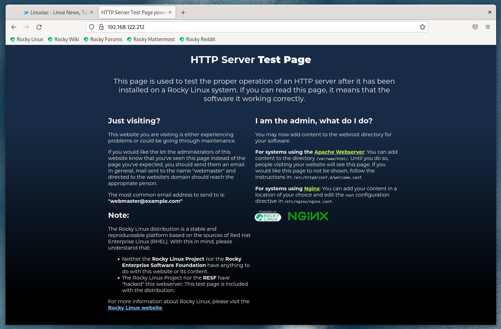
Task: Close the Linuxiac tab
Action: click(x=92, y=12)
